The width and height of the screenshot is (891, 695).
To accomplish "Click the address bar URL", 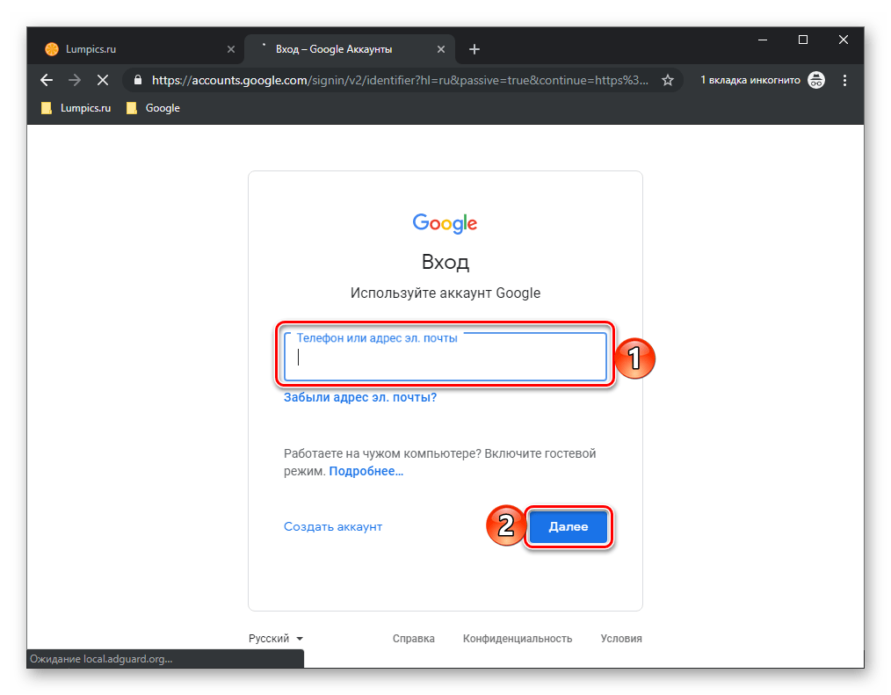I will coord(400,80).
